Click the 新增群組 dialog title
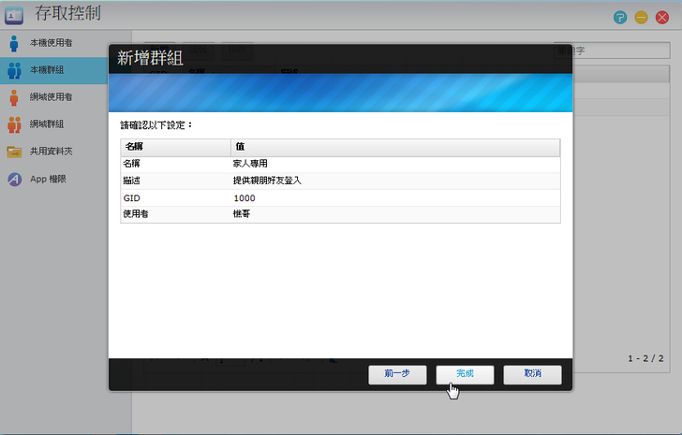The image size is (682, 435). (150, 58)
